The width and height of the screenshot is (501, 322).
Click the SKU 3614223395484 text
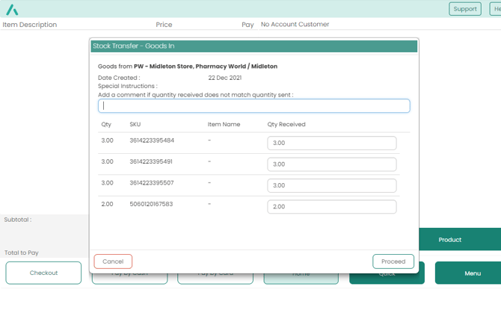pos(152,140)
